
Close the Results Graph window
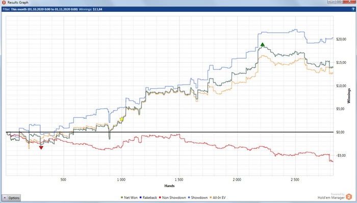[x=349, y=2]
